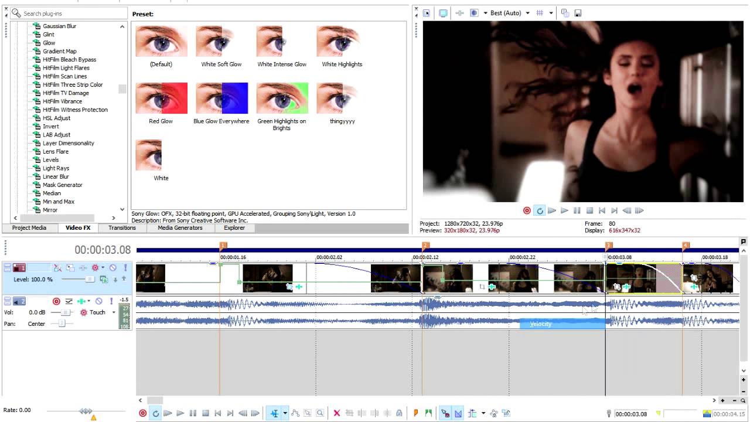Screen dimensions: 750x422
Task: Select the HitFilm Light Flares plug-in
Action: pyautogui.click(x=66, y=68)
